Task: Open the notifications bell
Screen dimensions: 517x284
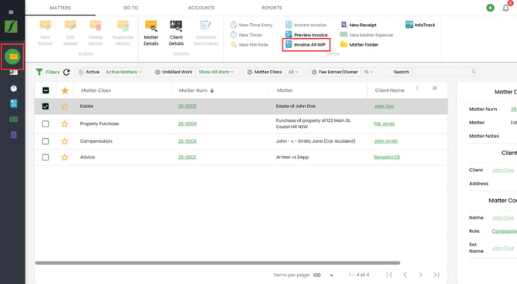Action: click(x=505, y=8)
